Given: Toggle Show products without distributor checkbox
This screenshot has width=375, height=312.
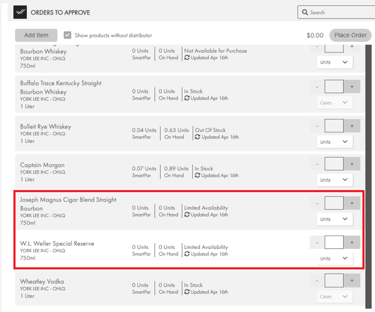Looking at the screenshot, I should [68, 35].
